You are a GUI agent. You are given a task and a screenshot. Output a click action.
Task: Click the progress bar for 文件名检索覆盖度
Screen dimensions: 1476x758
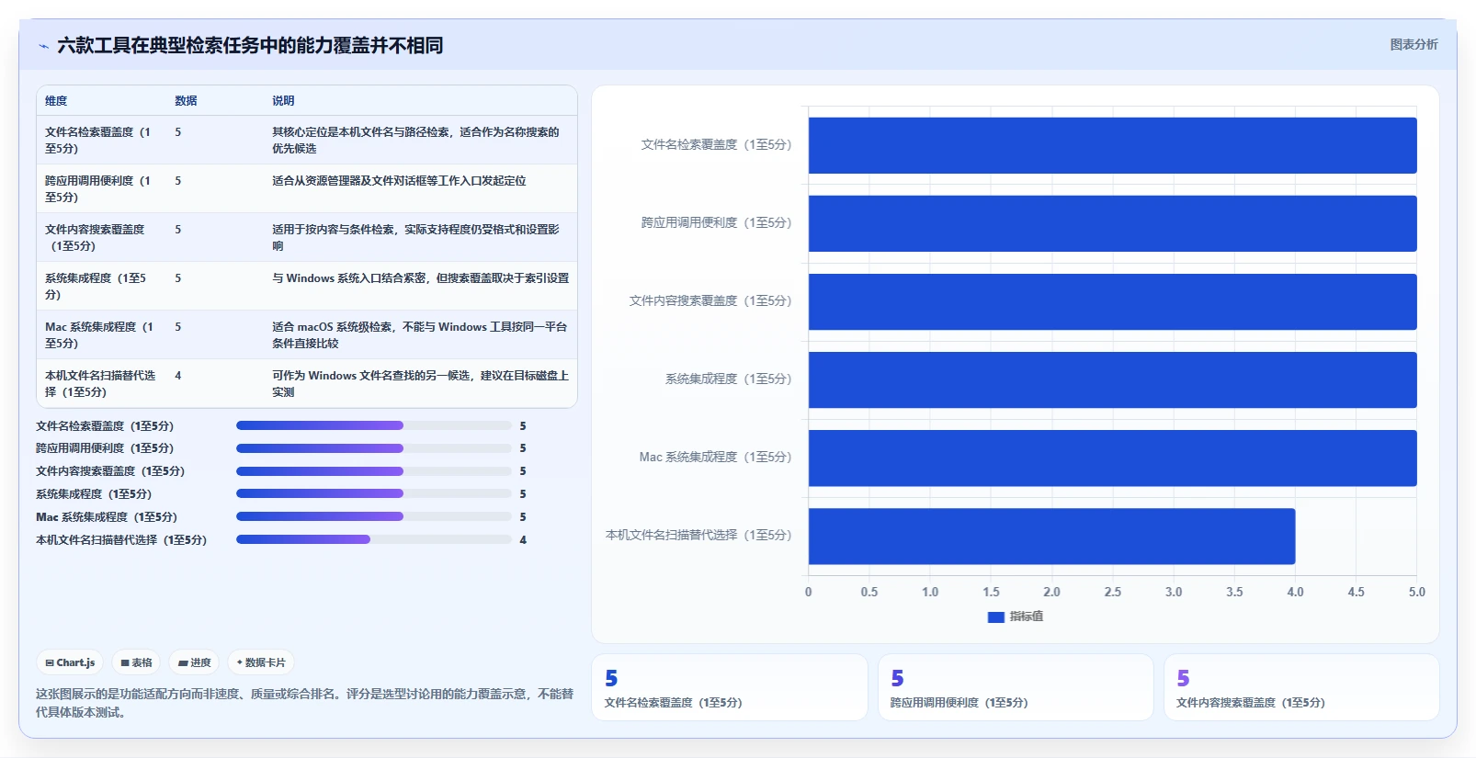tap(374, 425)
